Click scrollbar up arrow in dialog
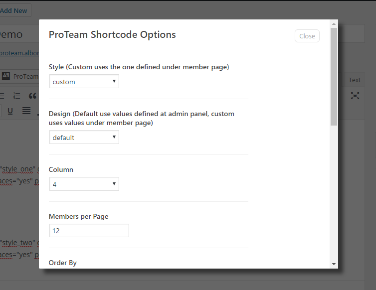 tap(334, 24)
